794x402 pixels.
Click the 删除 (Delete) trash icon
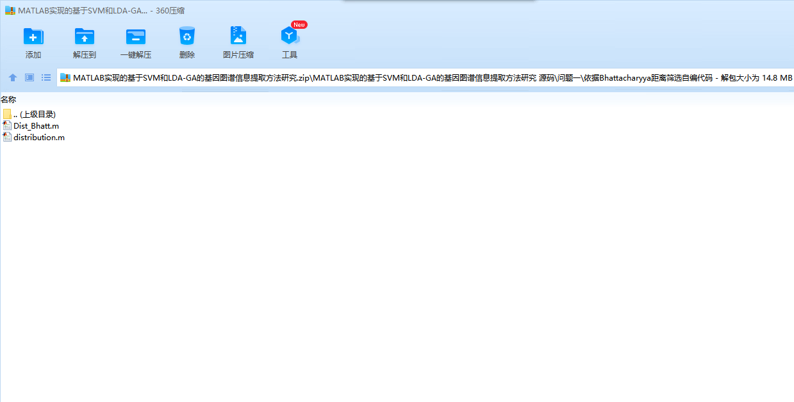pyautogui.click(x=187, y=36)
